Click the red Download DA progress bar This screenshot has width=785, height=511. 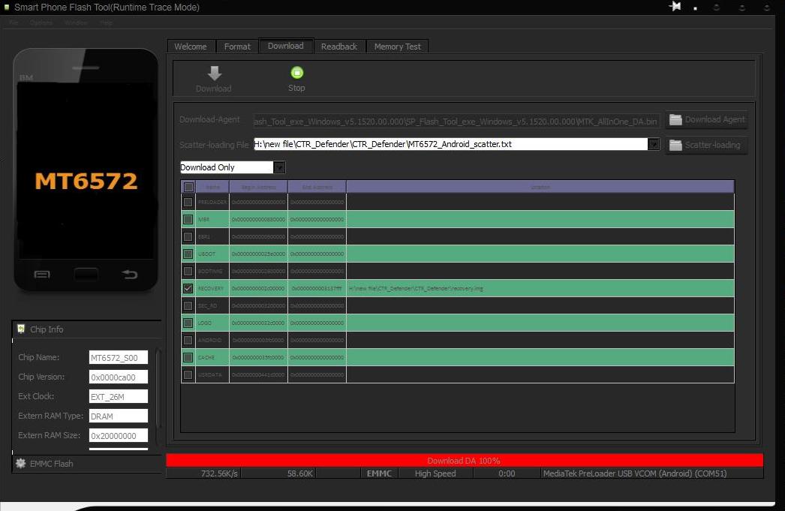point(464,461)
